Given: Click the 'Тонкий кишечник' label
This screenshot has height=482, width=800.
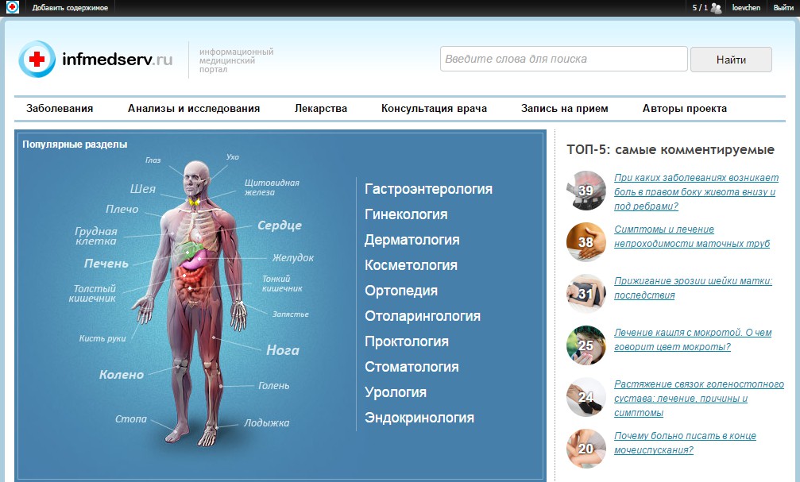Looking at the screenshot, I should pos(282,283).
